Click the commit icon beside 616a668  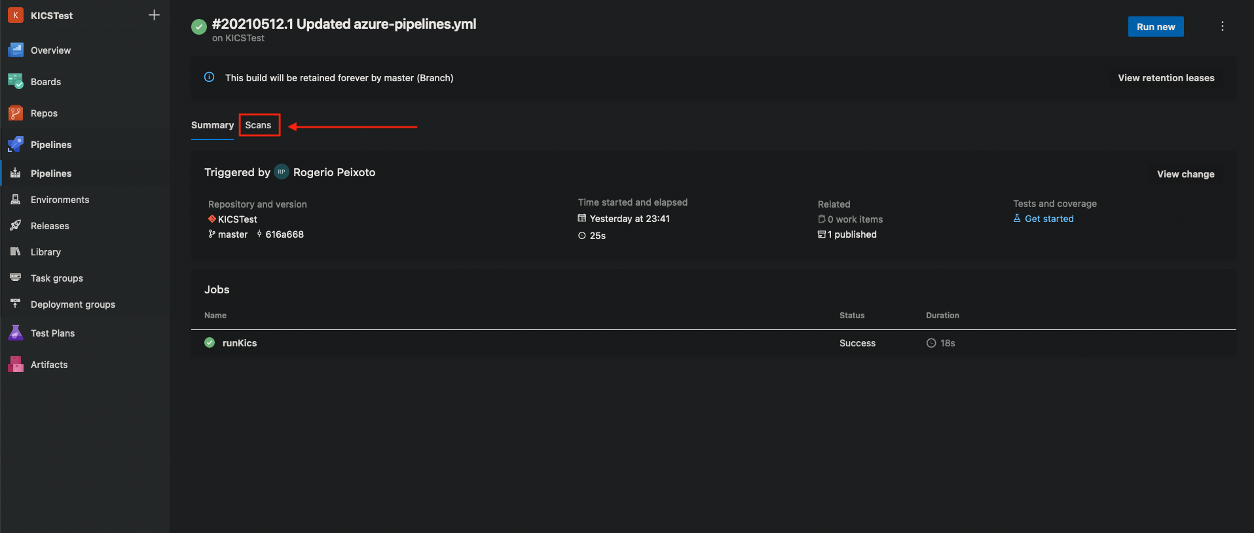(x=259, y=234)
